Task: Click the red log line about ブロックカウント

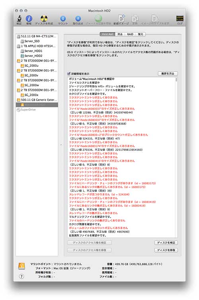Action: [x=108, y=135]
